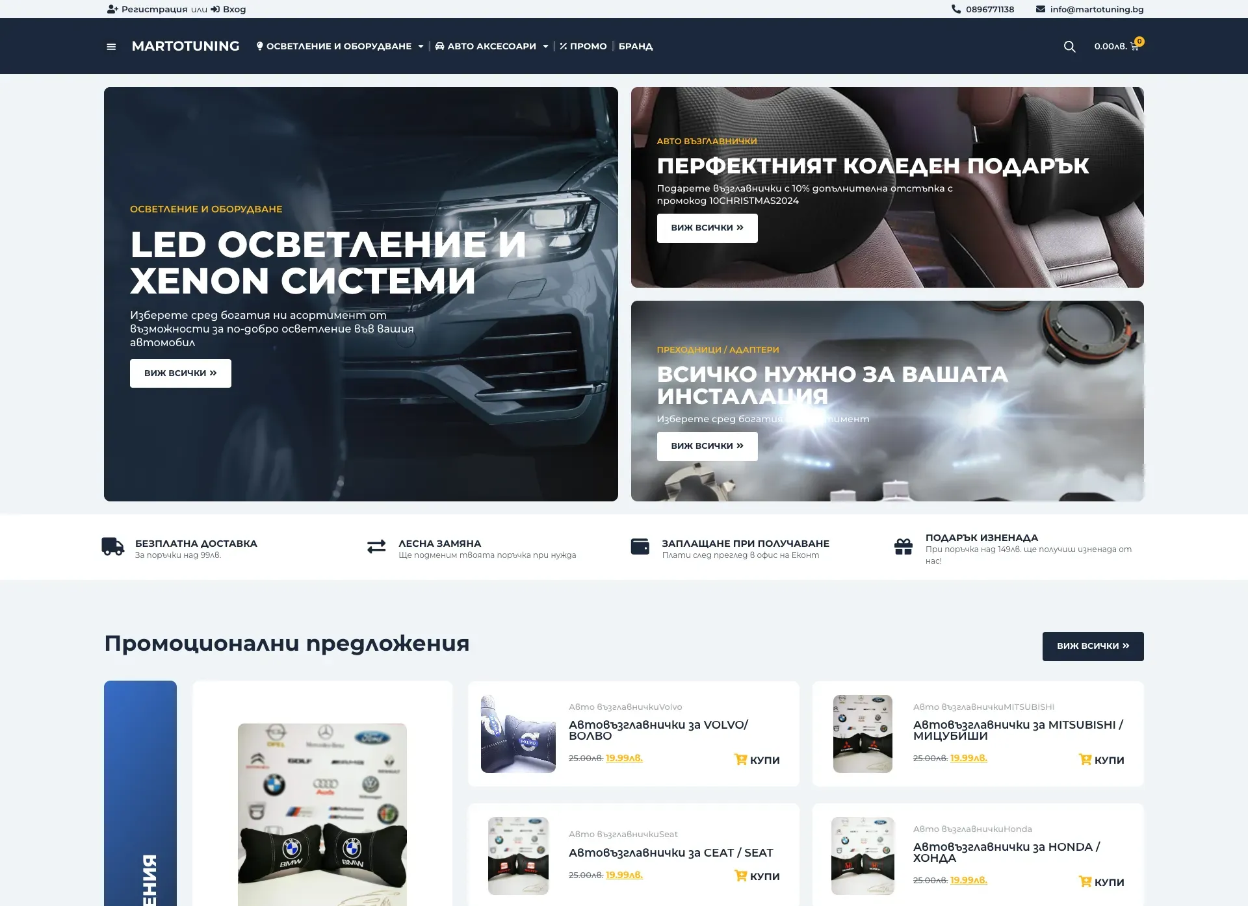
Task: Click the phone icon in top bar
Action: [956, 9]
